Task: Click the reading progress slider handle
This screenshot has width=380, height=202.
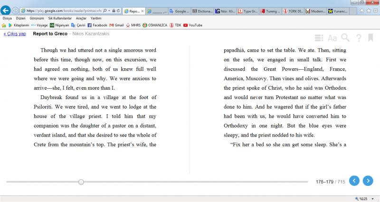Action: [x=81, y=182]
